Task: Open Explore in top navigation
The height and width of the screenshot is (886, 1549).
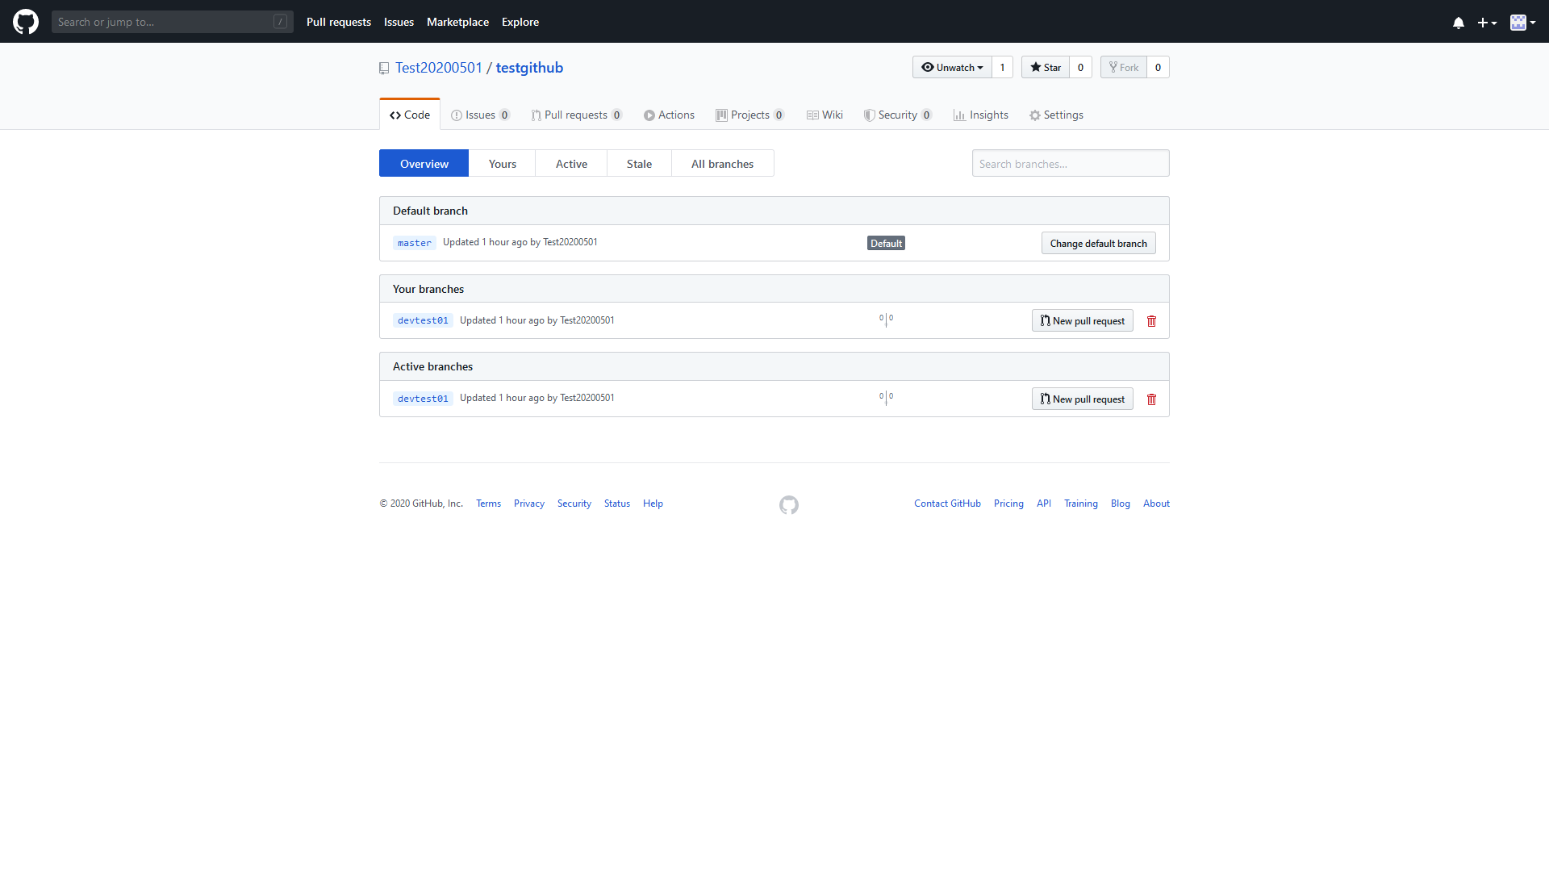Action: point(520,22)
